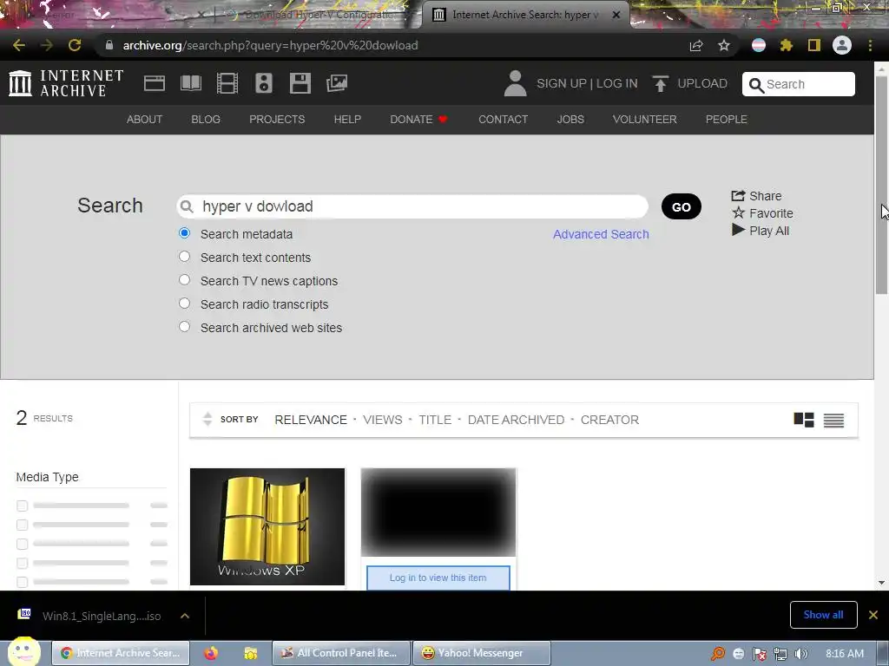889x666 pixels.
Task: Open the DONATE menu item
Action: (418, 120)
